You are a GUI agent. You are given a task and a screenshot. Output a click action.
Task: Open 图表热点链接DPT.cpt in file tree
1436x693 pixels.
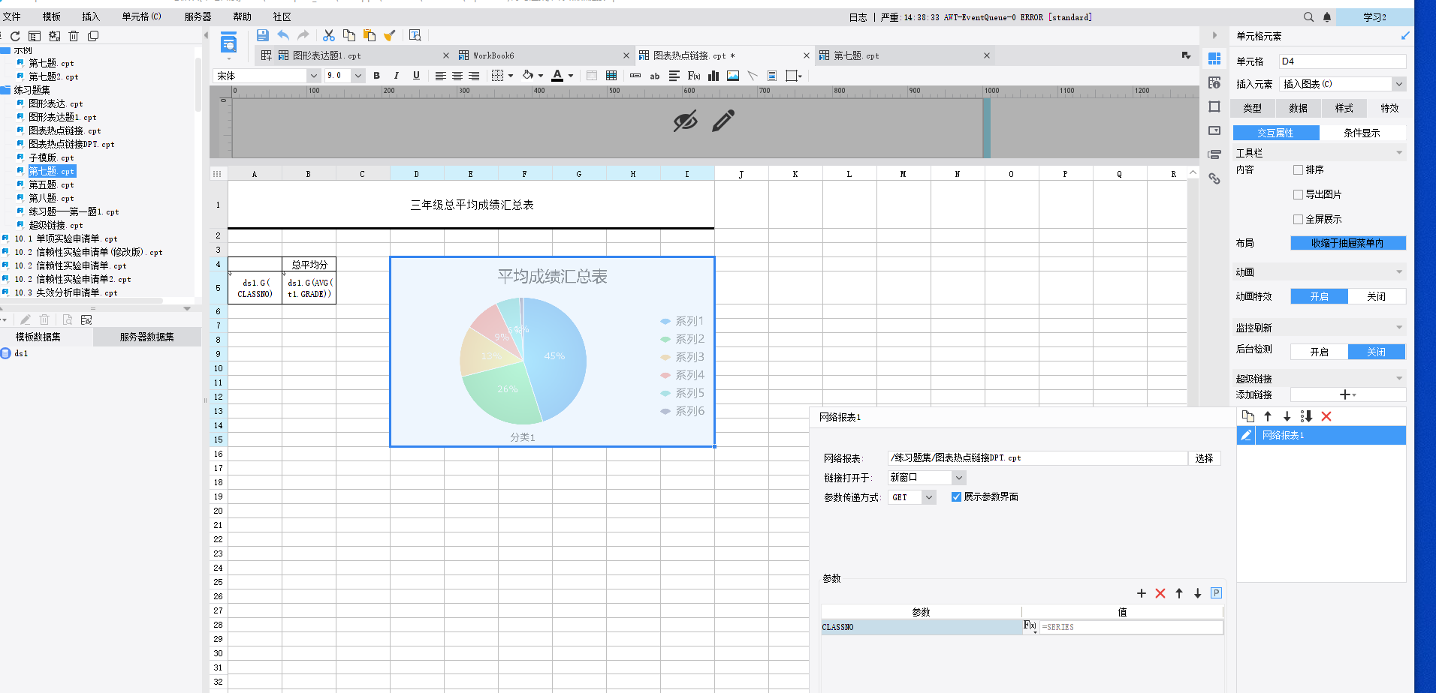[71, 144]
